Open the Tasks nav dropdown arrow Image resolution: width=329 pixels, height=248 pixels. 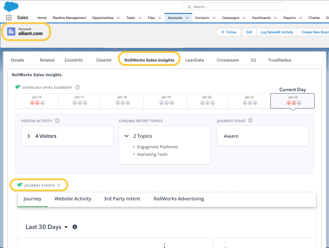tap(140, 18)
